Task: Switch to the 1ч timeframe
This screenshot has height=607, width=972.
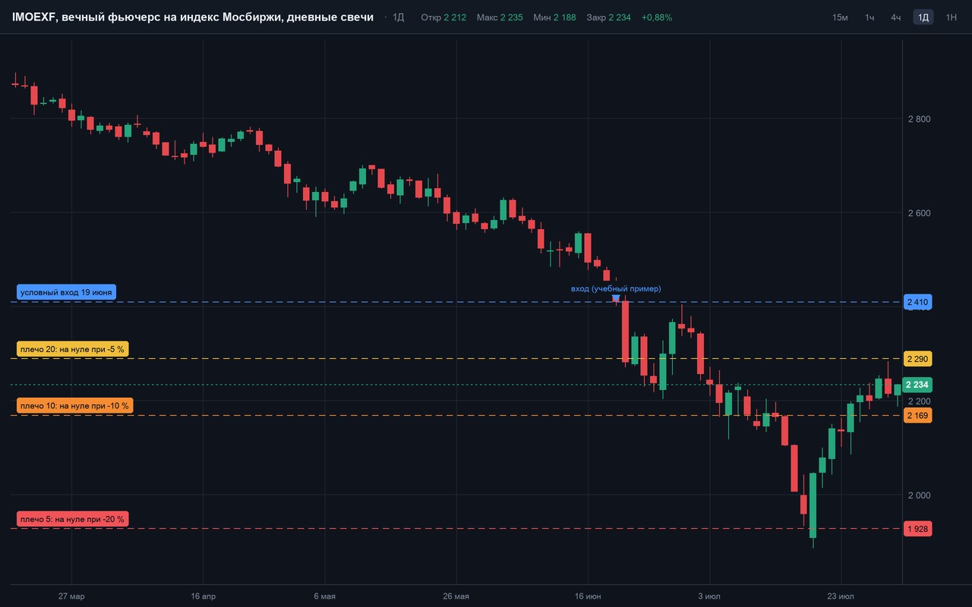Action: [869, 17]
